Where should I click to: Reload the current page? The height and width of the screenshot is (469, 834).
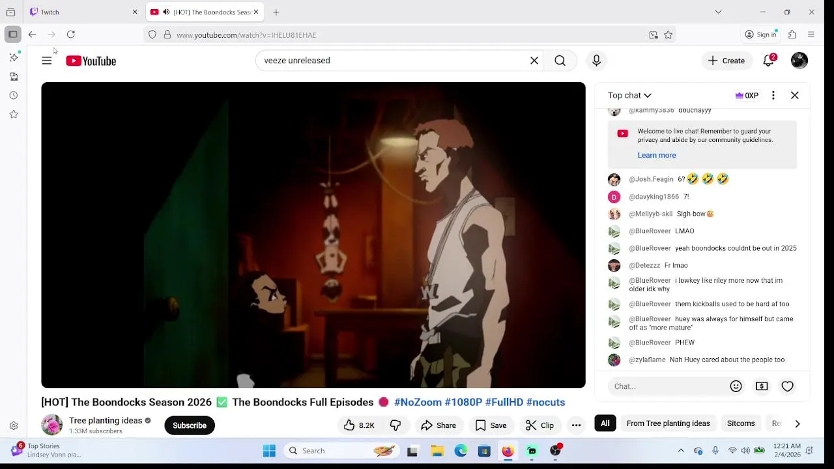(71, 35)
